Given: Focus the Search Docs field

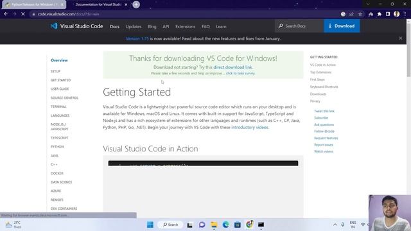Looking at the screenshot, I should [x=299, y=26].
